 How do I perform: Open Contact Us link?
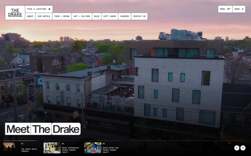click(x=139, y=16)
